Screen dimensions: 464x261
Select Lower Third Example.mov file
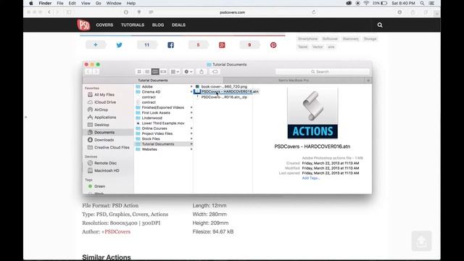pyautogui.click(x=164, y=123)
